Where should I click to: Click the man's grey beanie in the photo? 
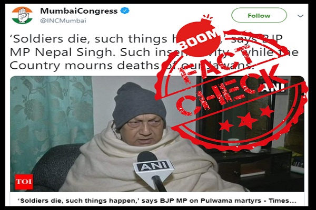tap(139, 104)
